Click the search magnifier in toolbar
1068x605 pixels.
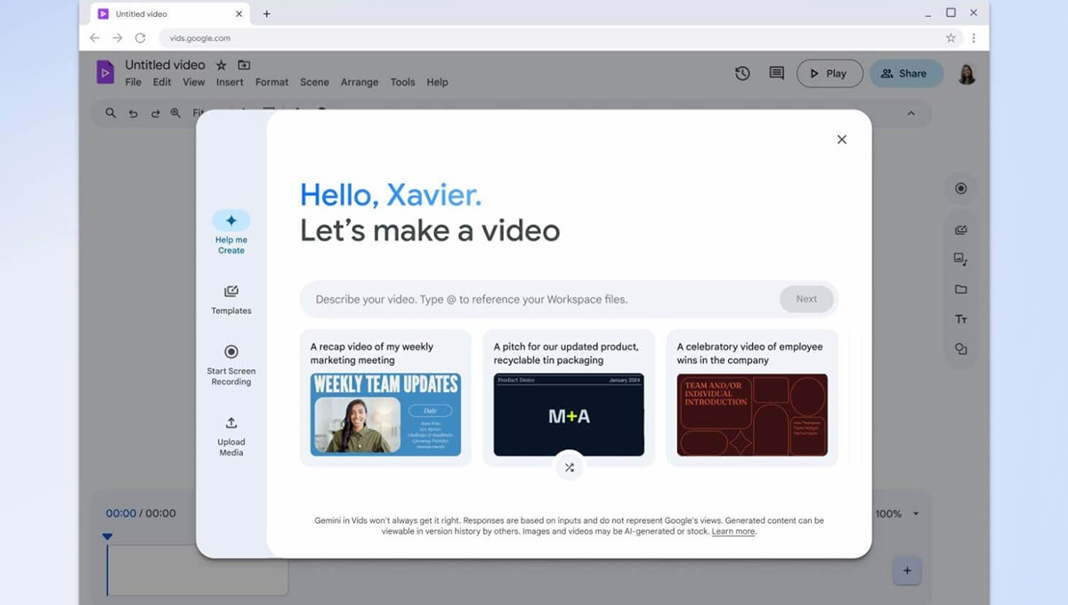click(x=110, y=113)
